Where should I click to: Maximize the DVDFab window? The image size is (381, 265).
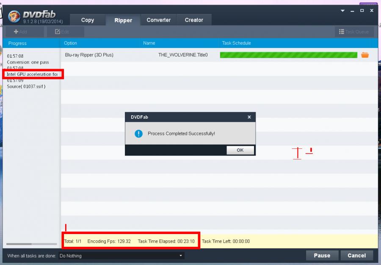(x=362, y=11)
